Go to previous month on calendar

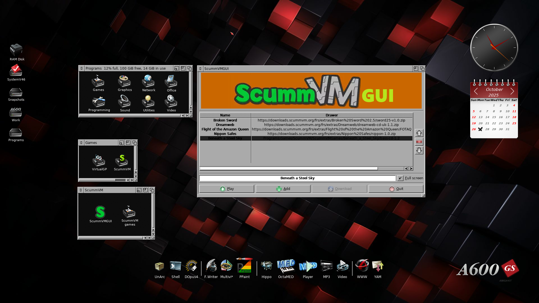(476, 91)
